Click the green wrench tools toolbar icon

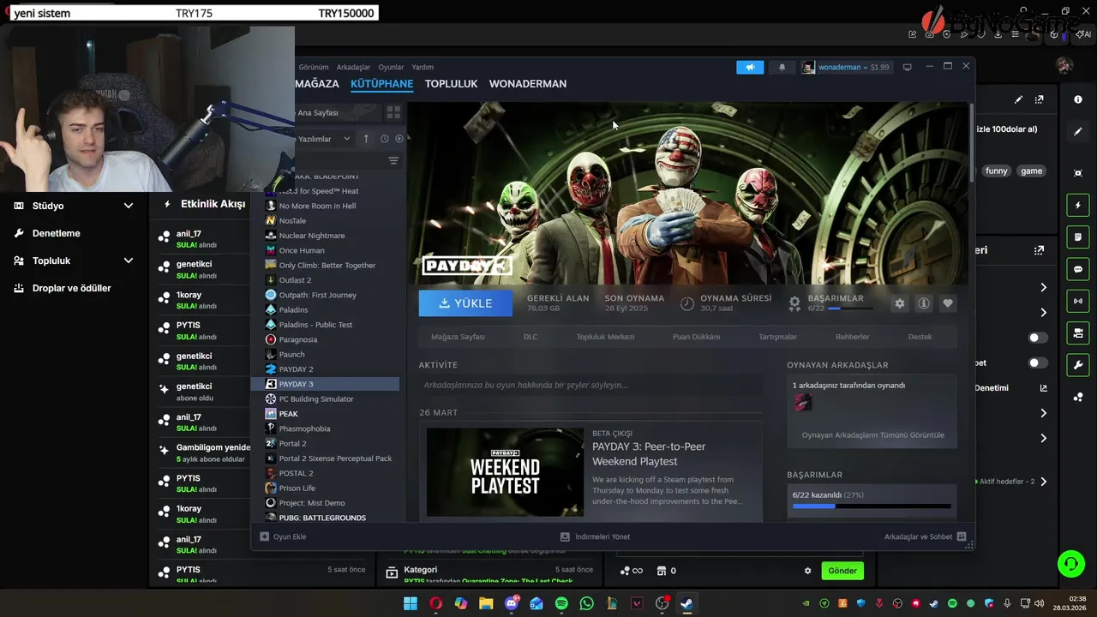point(1078,365)
